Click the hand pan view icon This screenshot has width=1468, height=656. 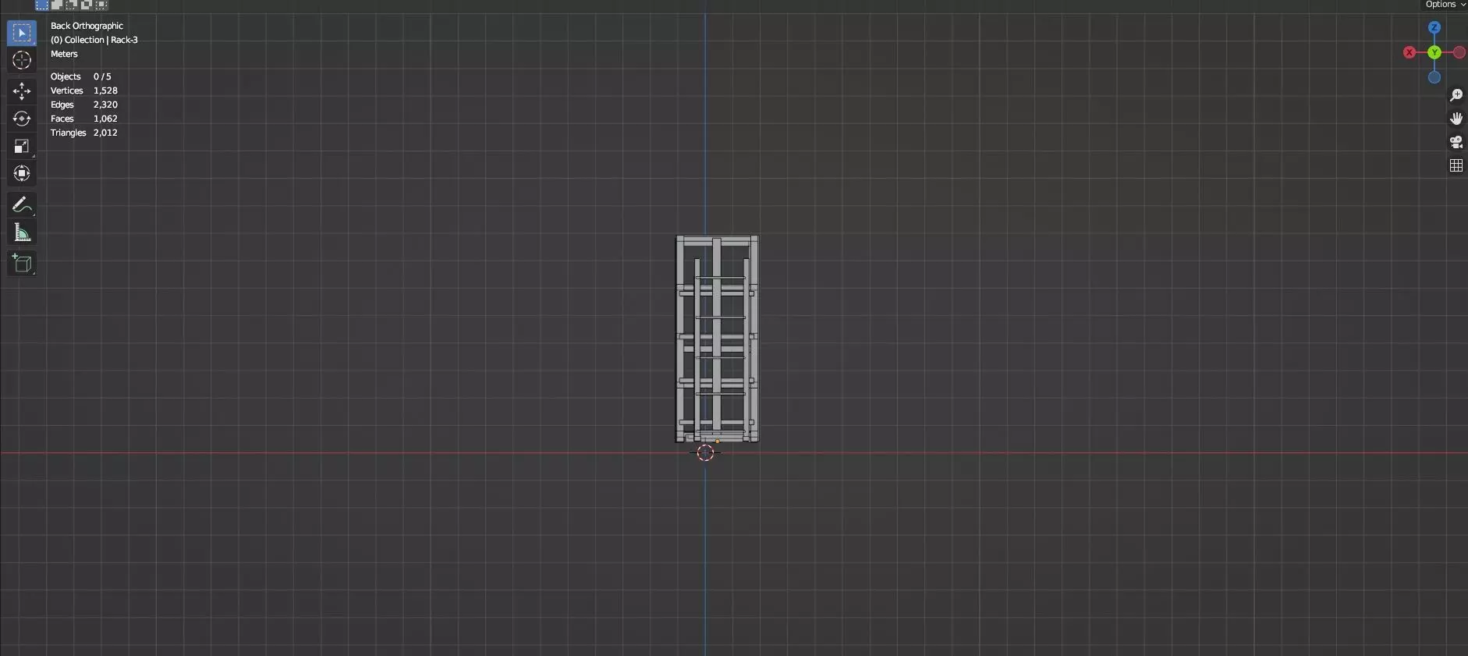pos(1456,119)
